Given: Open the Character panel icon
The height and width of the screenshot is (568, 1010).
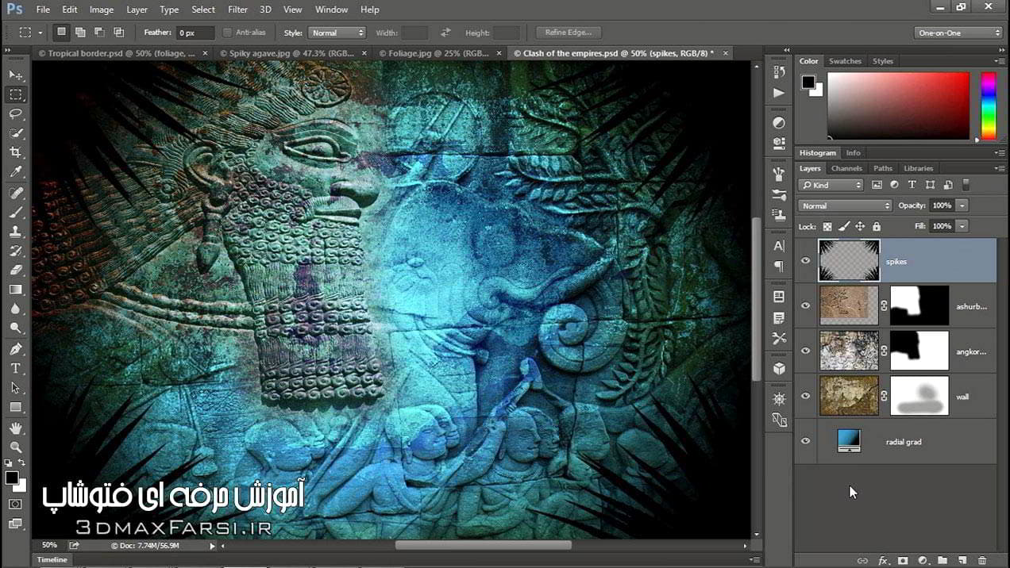Looking at the screenshot, I should [x=779, y=246].
